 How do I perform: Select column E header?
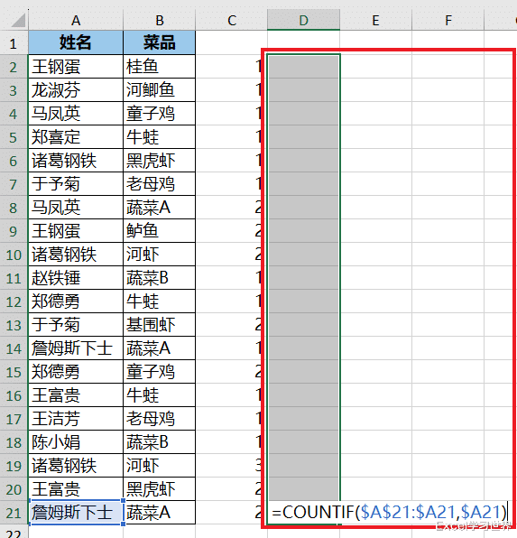pyautogui.click(x=376, y=20)
